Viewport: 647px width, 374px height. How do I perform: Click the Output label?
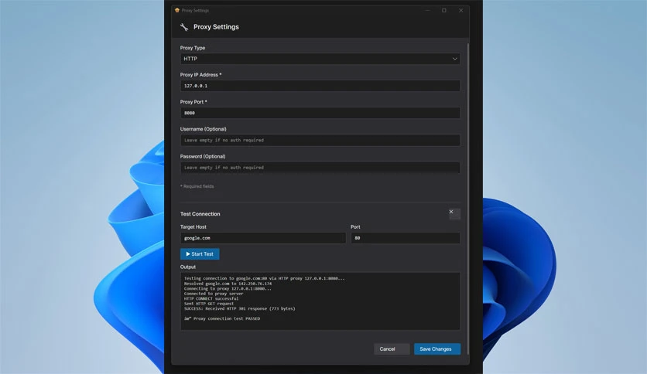188,267
